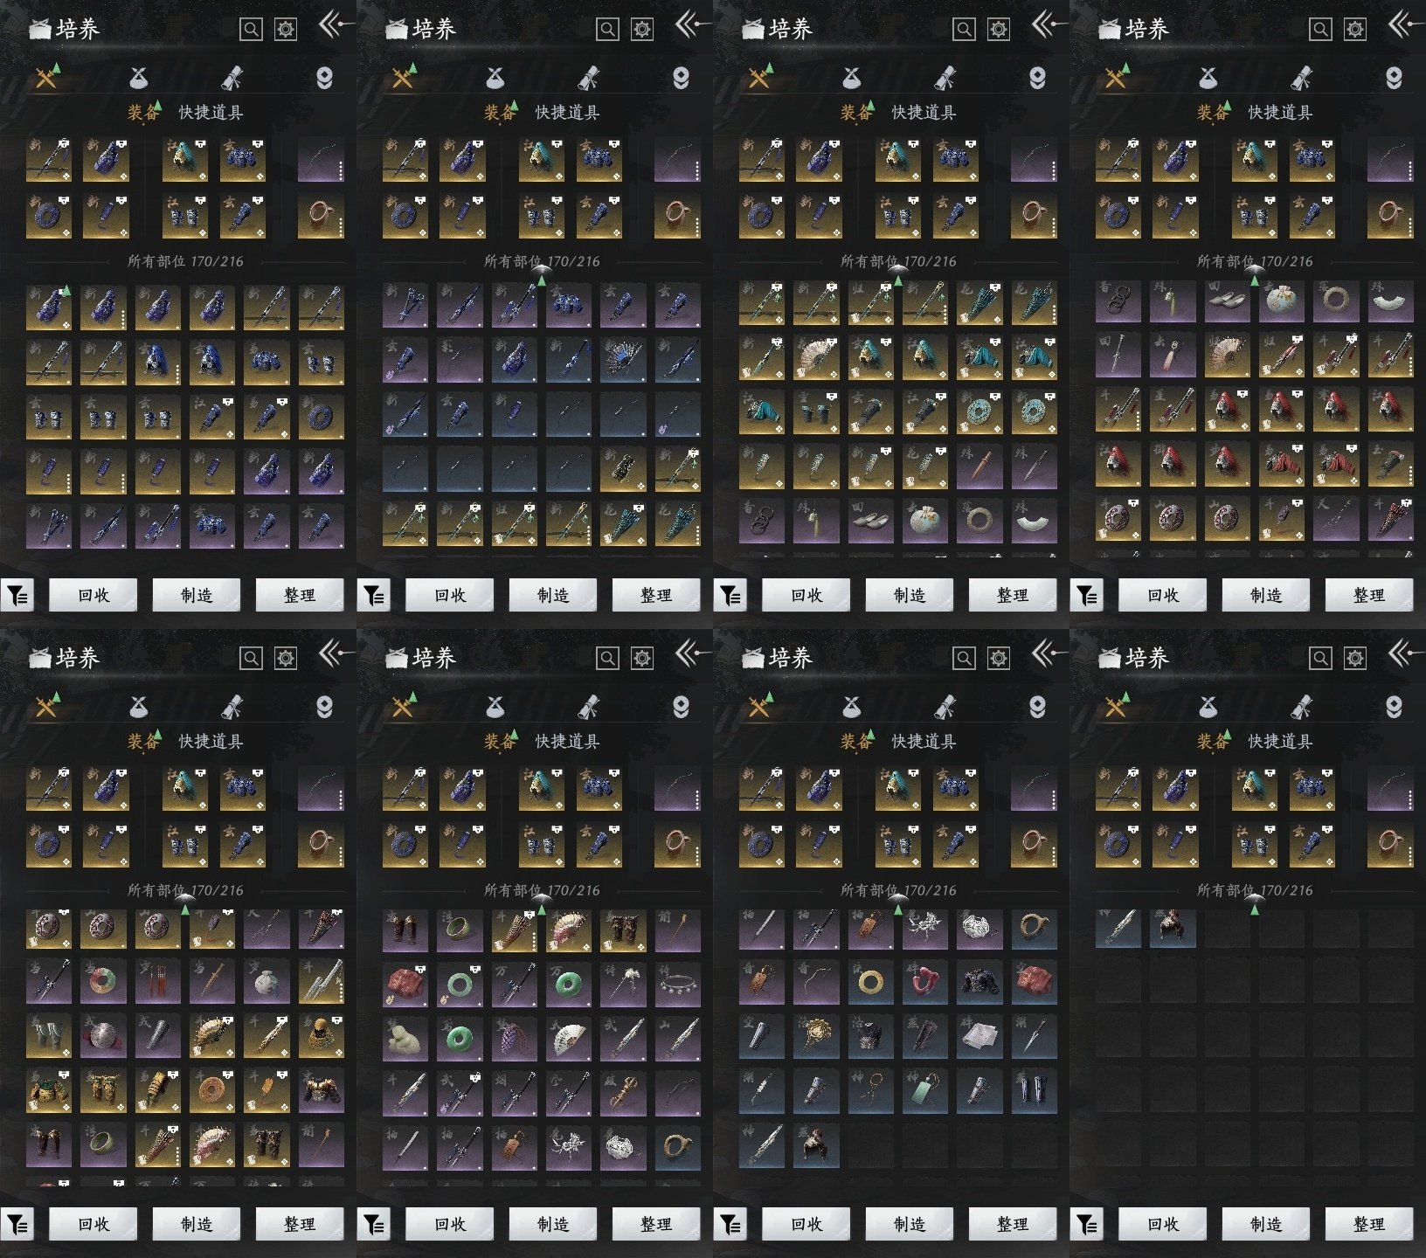
Task: Open filter funnel icon in bottom-right panel
Action: [1087, 1224]
